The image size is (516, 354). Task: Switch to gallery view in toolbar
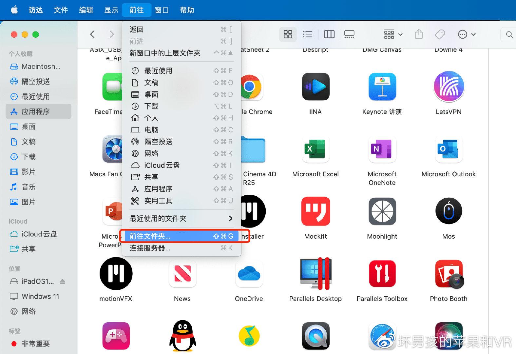click(349, 34)
